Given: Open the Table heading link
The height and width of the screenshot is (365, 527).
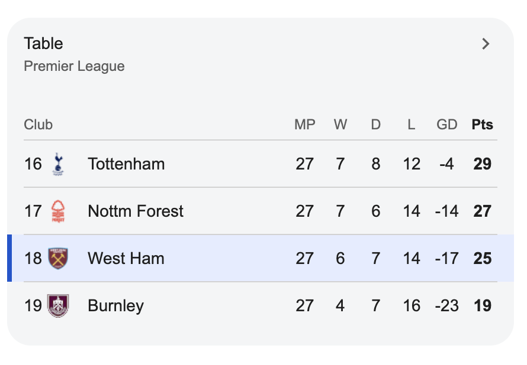Looking at the screenshot, I should pyautogui.click(x=43, y=44).
